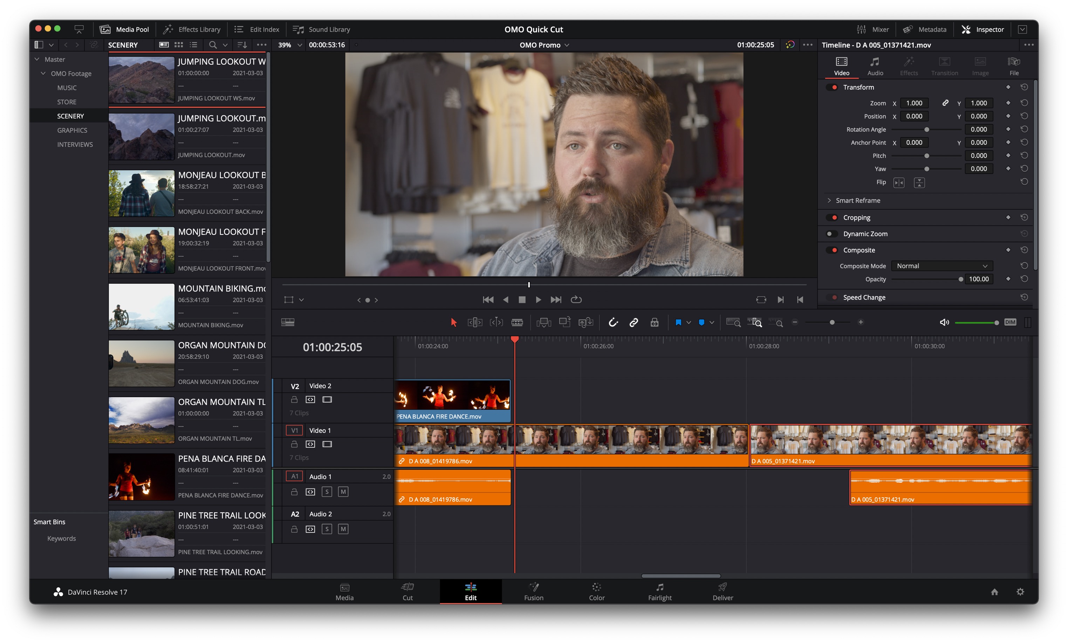The width and height of the screenshot is (1068, 643).
Task: Mute the monitor with the speaker icon
Action: tap(944, 322)
